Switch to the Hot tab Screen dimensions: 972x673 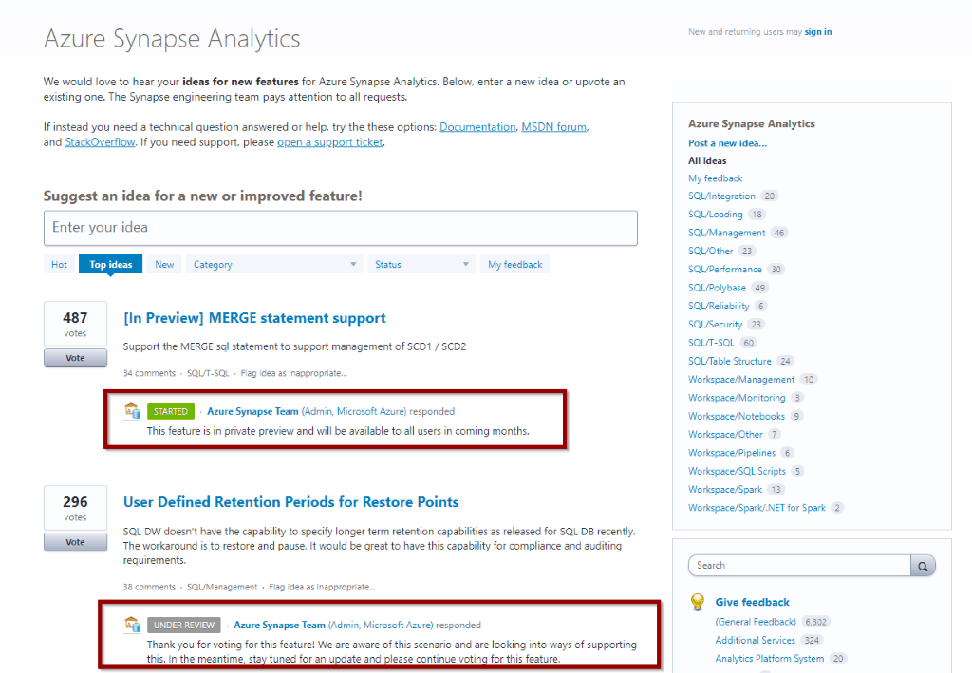pos(60,265)
